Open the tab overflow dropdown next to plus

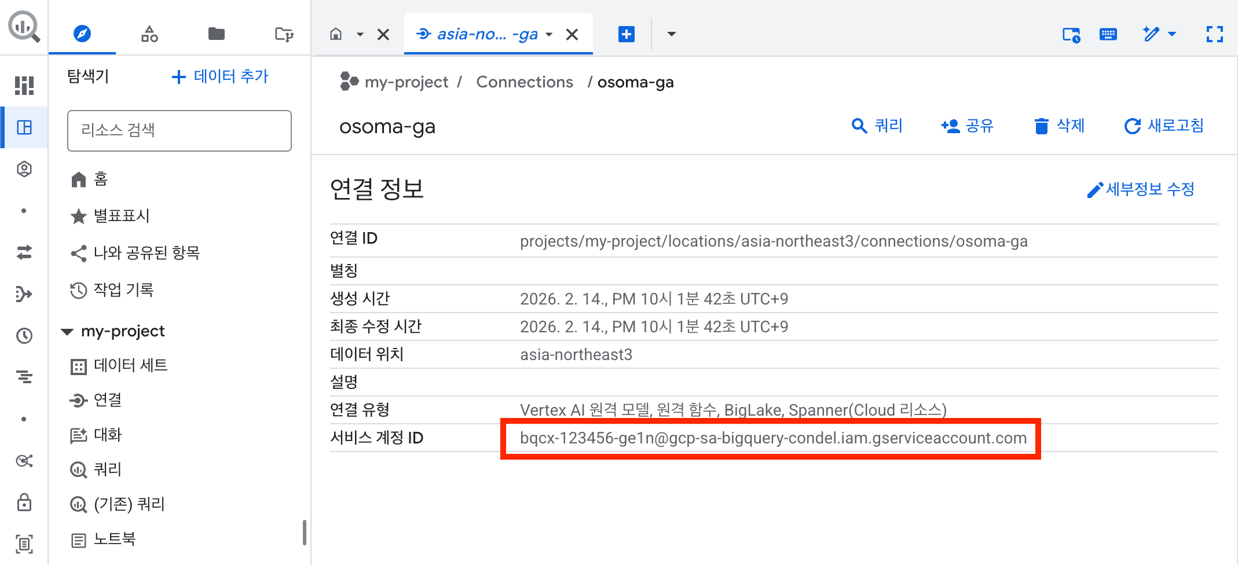[671, 34]
